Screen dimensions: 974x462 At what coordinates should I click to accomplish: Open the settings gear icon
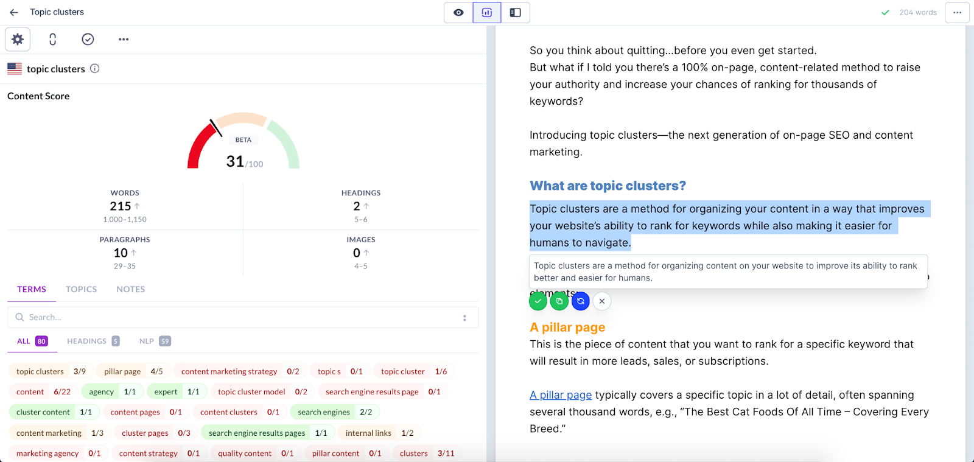click(x=18, y=40)
